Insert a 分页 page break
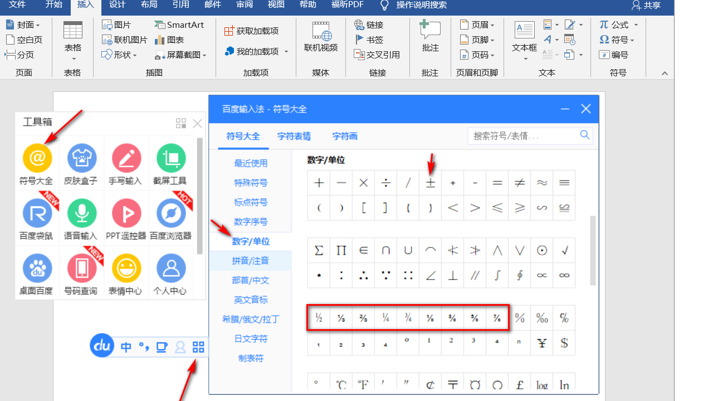Viewport: 713px width, 401px height. (19, 55)
